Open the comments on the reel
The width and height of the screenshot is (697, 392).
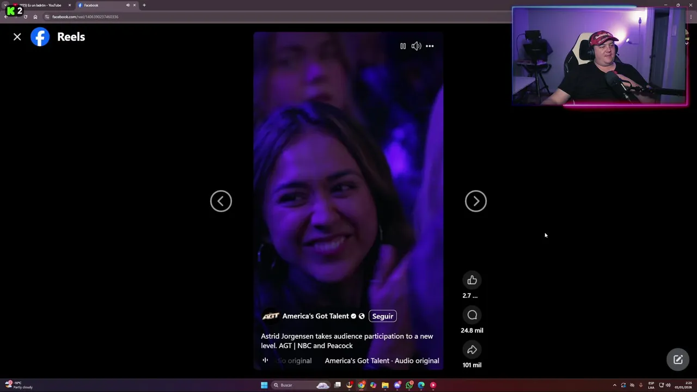tap(472, 315)
